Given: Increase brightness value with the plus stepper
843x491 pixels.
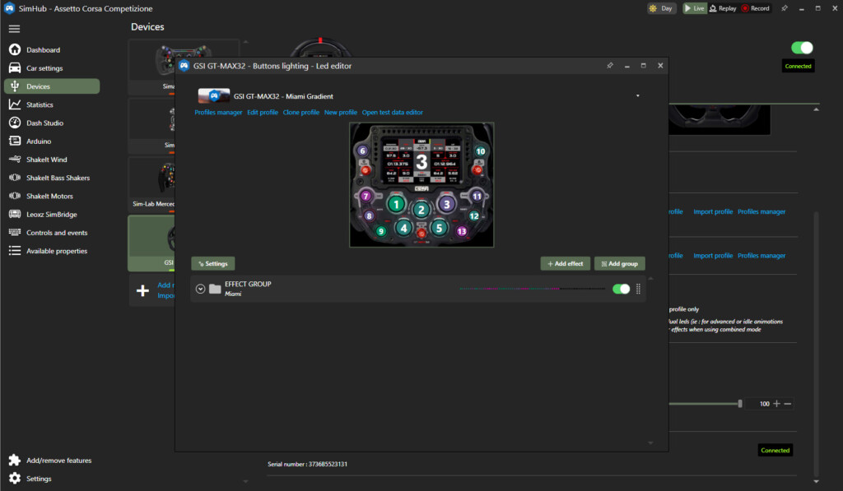Looking at the screenshot, I should coord(776,404).
